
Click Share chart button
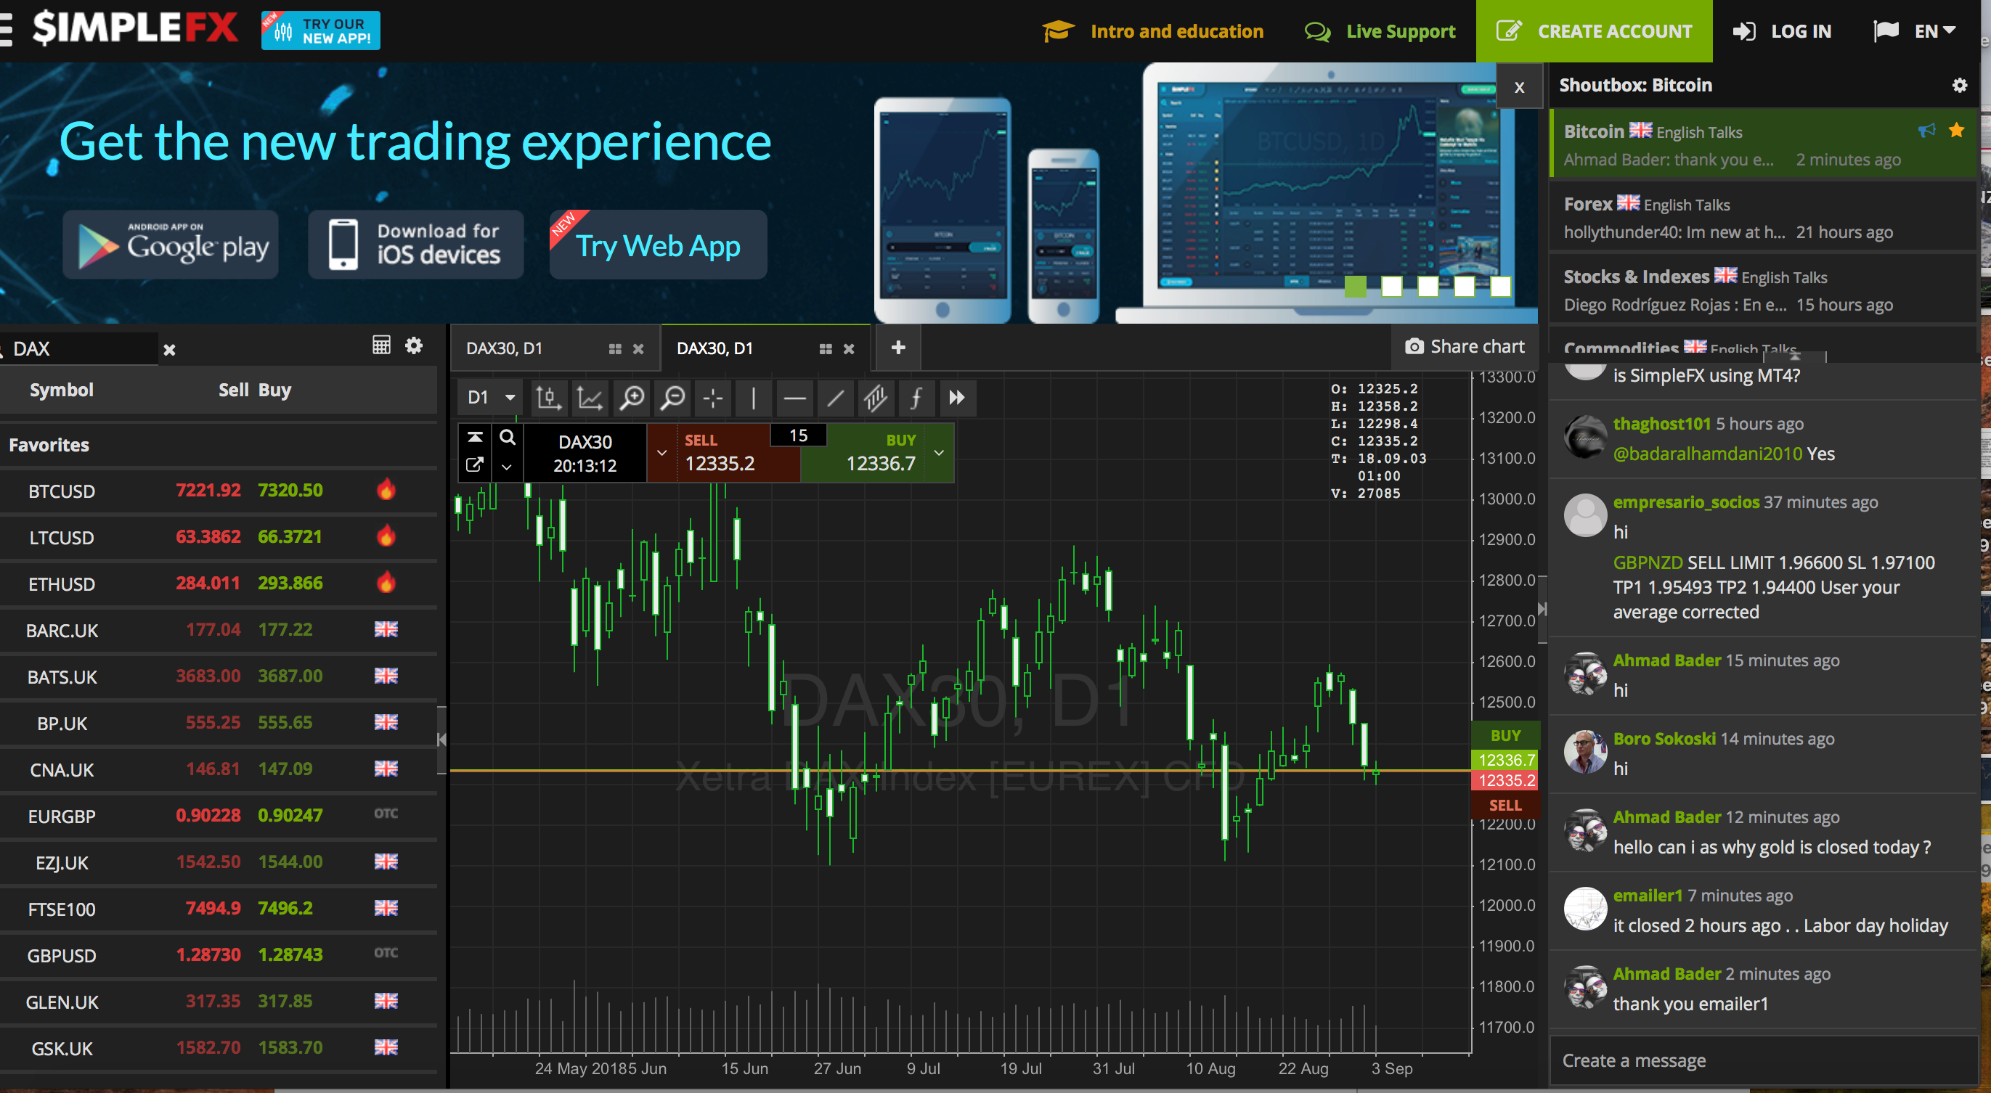[x=1465, y=347]
